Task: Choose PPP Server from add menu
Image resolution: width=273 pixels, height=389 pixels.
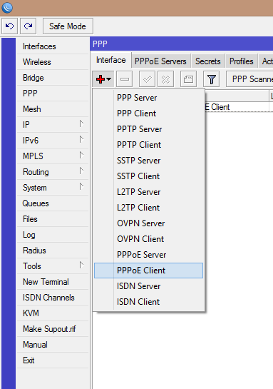Action: tap(148, 98)
